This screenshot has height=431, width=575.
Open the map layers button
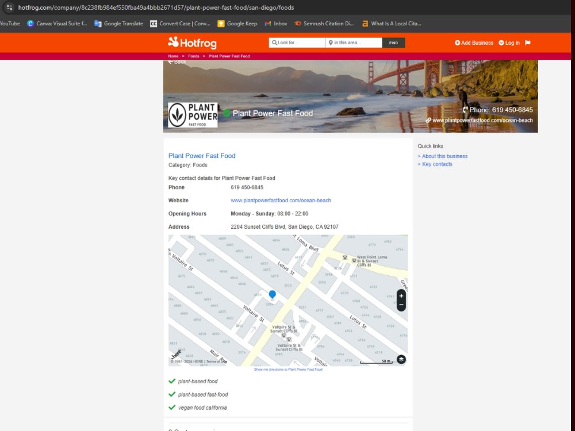pyautogui.click(x=401, y=360)
